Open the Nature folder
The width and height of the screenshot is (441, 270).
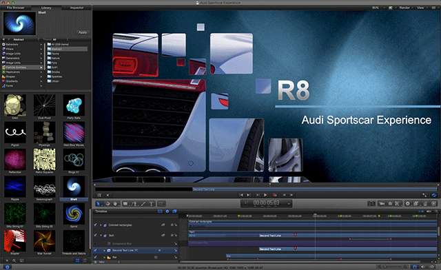coord(68,59)
